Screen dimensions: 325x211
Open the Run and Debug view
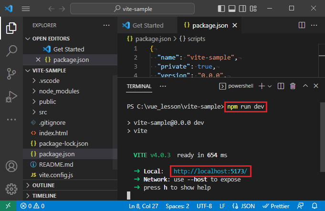coord(11,97)
